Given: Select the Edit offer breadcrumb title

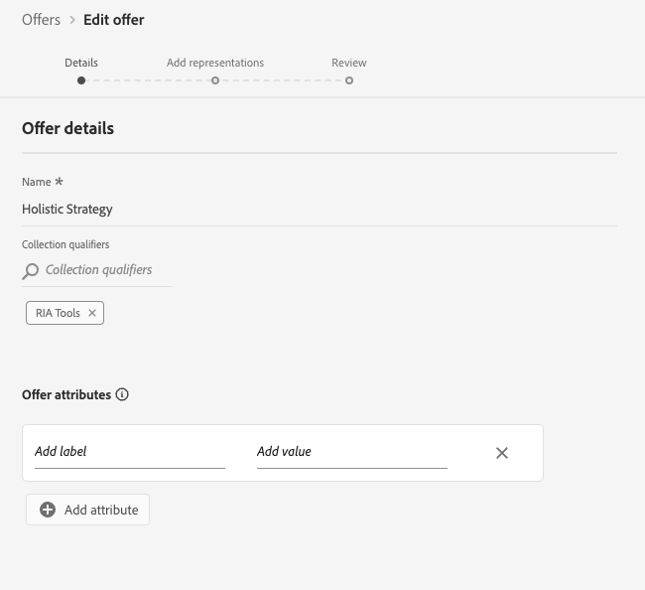Looking at the screenshot, I should point(114,20).
